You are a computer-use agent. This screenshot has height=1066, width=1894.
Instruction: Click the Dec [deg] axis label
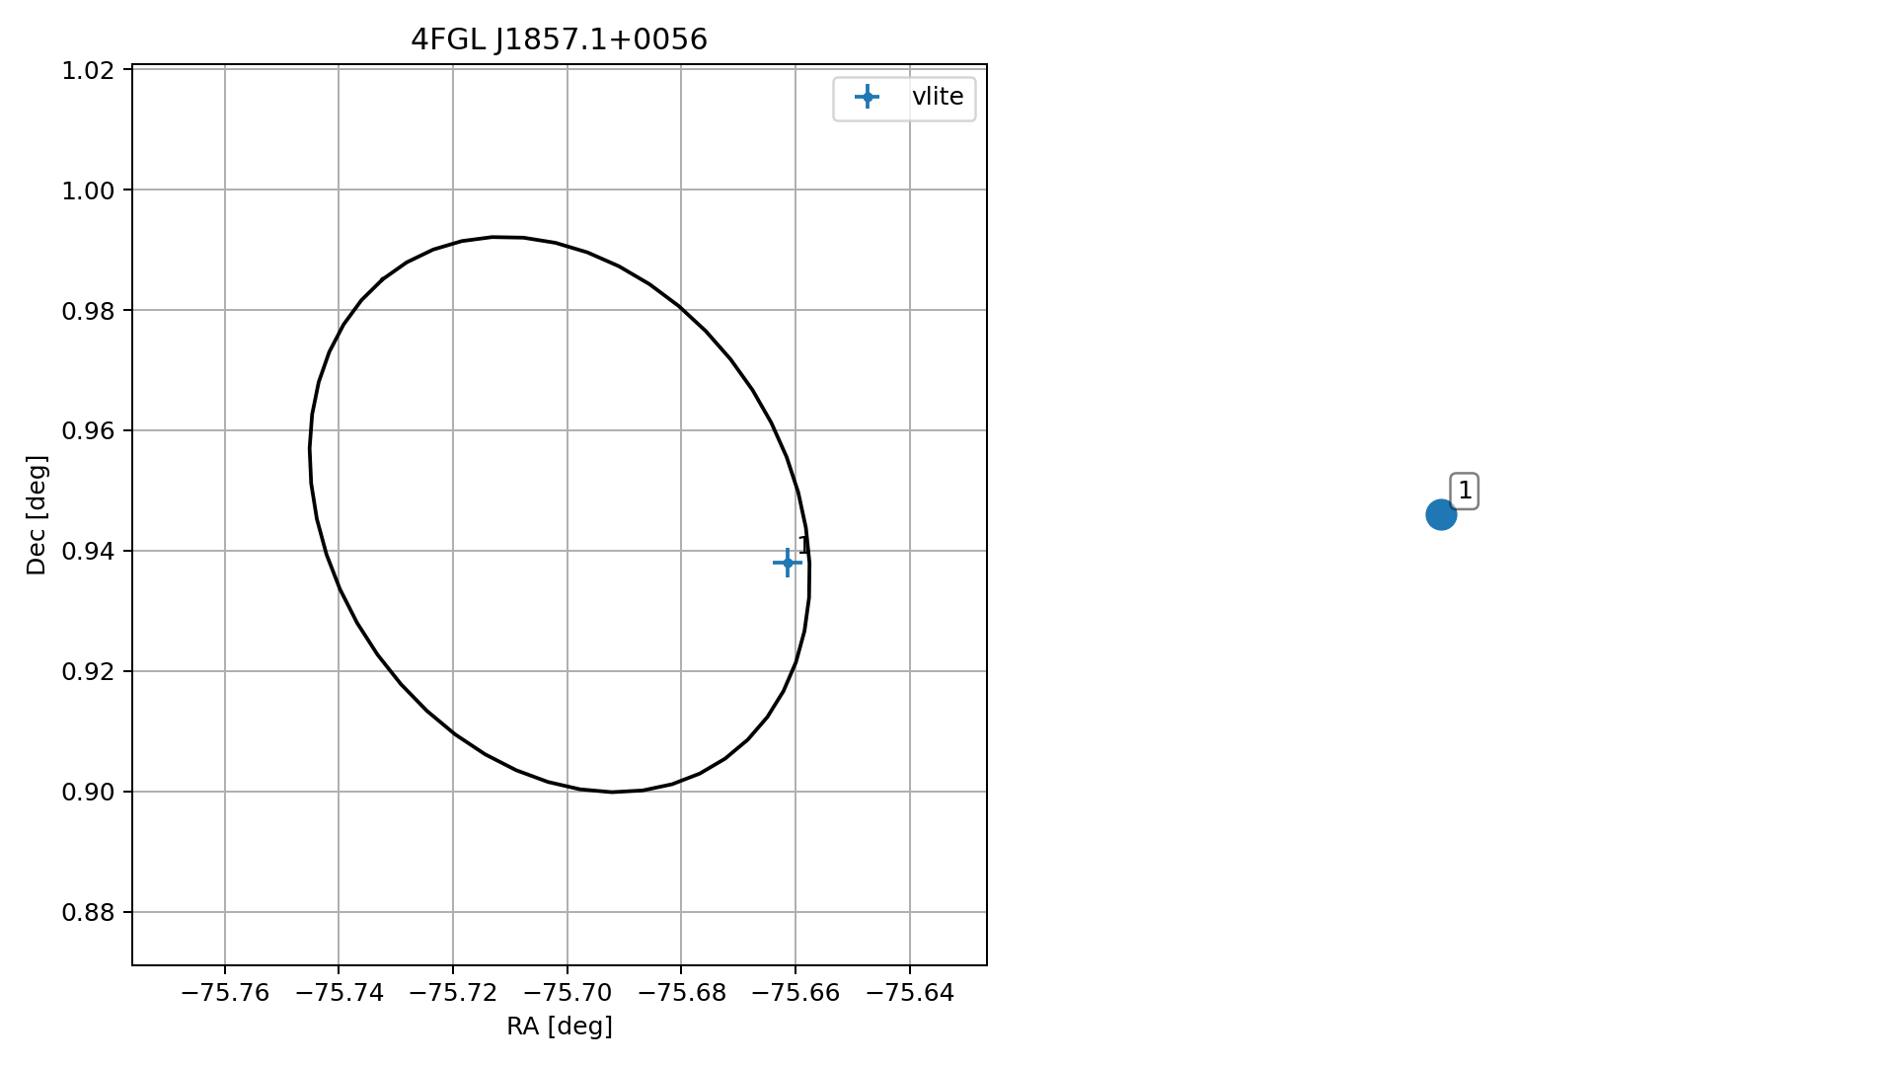(37, 515)
